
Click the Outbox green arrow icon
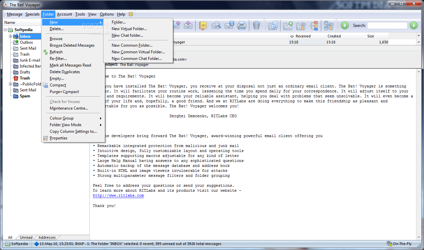(16, 42)
